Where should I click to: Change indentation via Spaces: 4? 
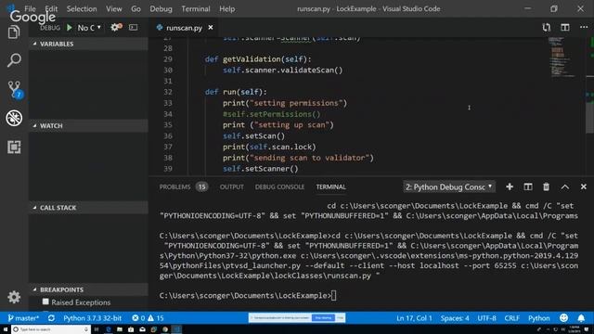455,318
